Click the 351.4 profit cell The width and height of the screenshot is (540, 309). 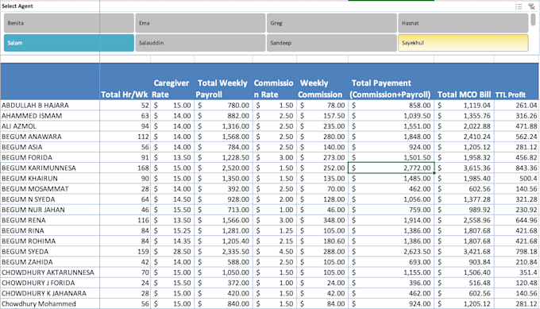[517, 272]
